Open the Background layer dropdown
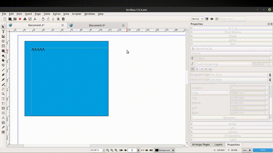 (164, 150)
